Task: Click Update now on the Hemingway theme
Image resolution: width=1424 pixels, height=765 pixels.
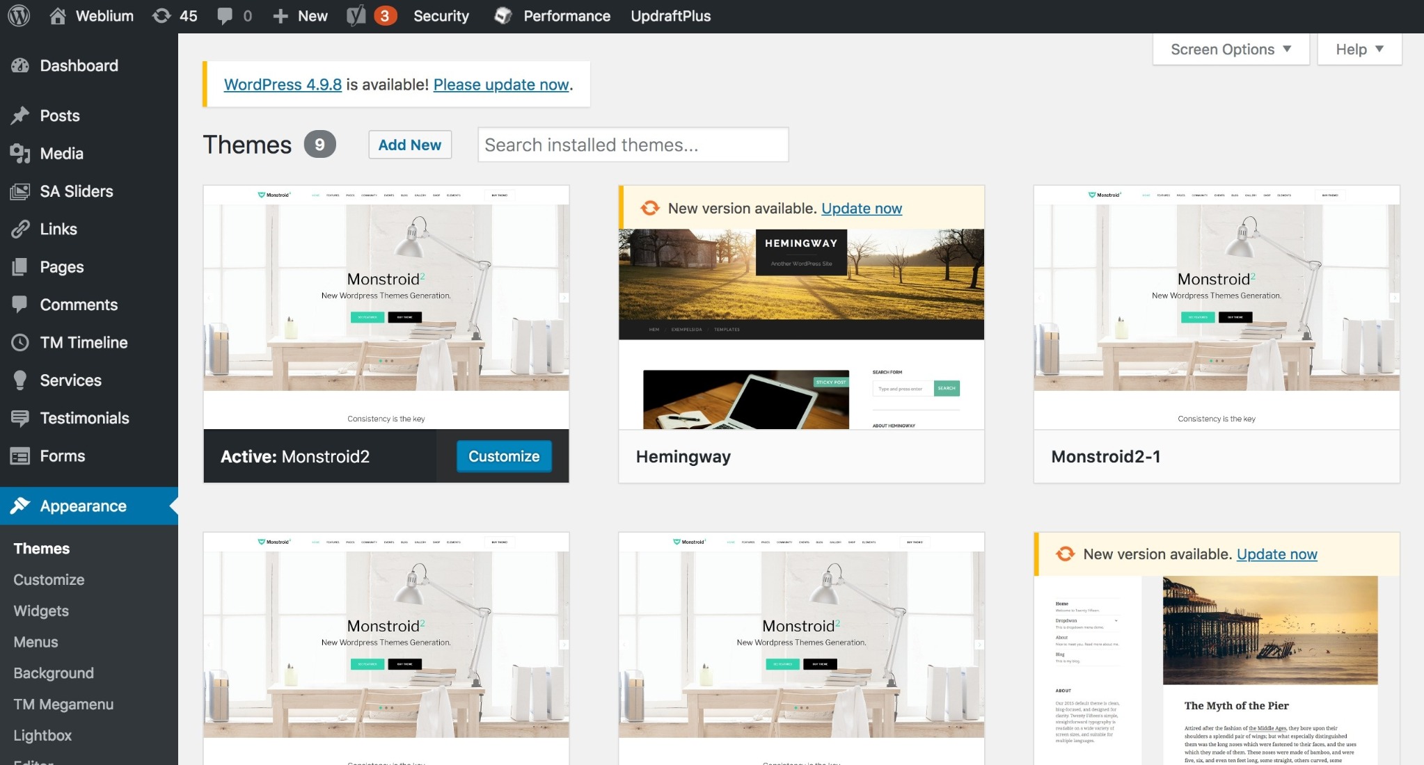Action: tap(862, 208)
